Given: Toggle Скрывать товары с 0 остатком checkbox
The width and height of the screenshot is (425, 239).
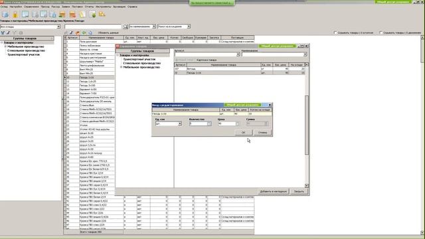Looking at the screenshot, I should coord(335,33).
